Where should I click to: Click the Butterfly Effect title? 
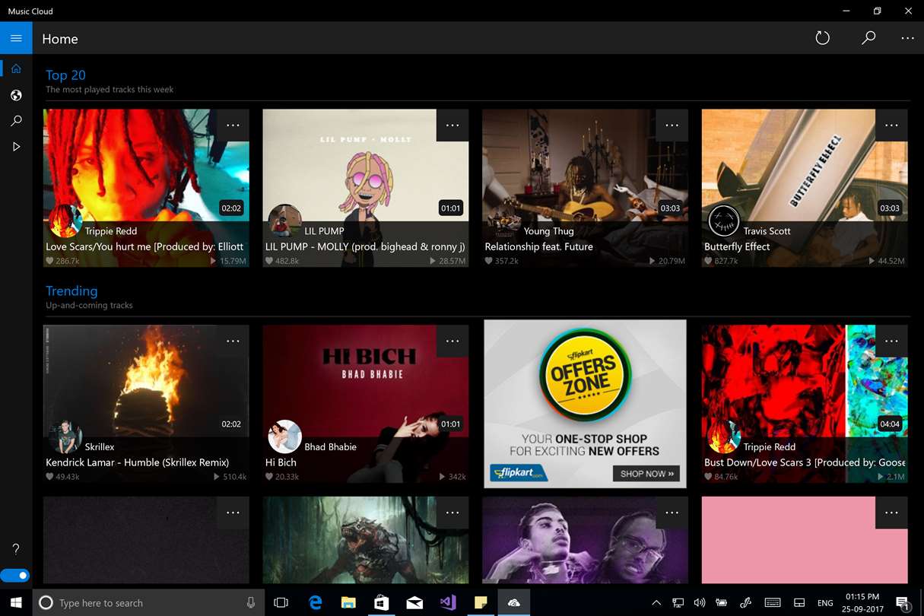[737, 246]
